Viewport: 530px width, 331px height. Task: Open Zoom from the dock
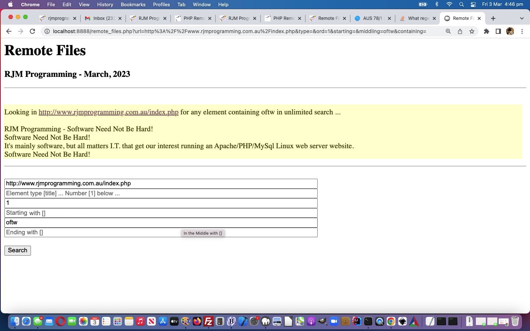click(x=334, y=321)
